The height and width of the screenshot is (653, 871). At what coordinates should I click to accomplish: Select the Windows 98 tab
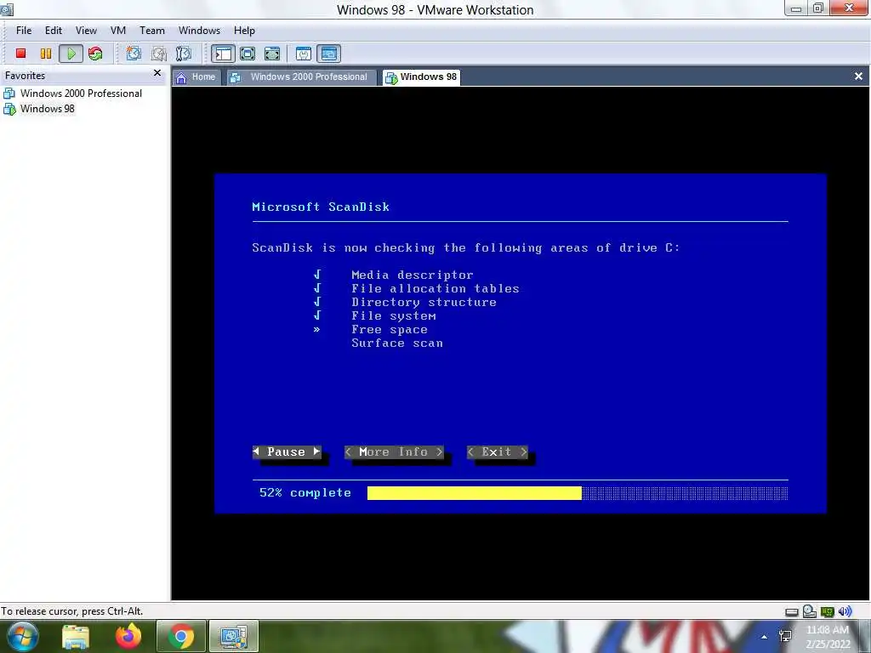[x=421, y=77]
